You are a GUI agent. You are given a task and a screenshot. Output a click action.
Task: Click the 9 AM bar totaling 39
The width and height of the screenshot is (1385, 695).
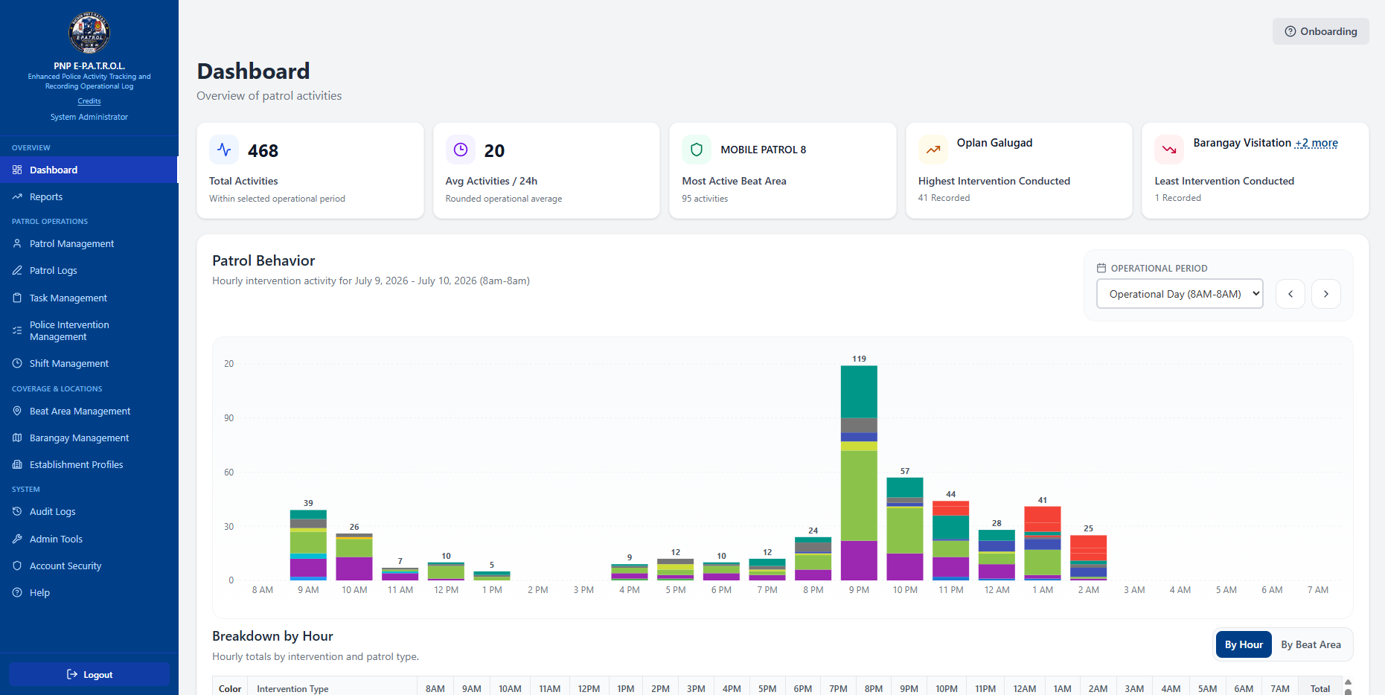[x=308, y=545]
